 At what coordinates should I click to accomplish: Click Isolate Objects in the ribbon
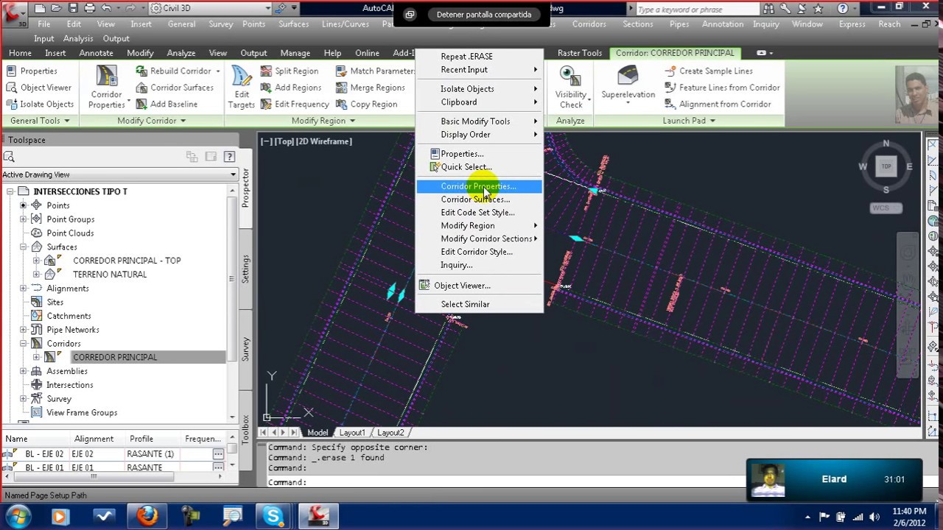pyautogui.click(x=40, y=105)
